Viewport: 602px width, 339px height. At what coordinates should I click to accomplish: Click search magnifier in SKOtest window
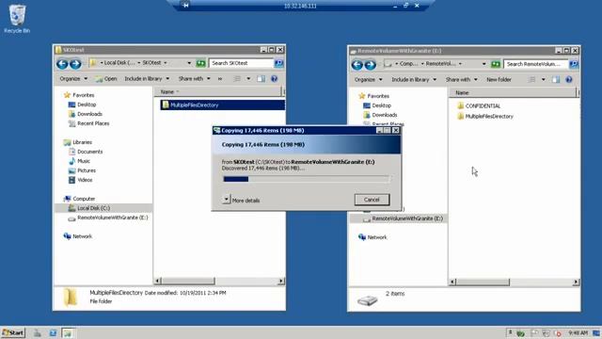pyautogui.click(x=278, y=63)
